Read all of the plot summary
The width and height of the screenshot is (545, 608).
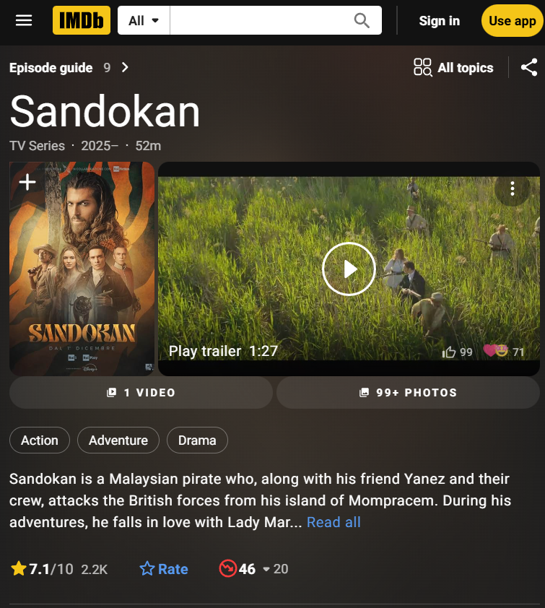click(333, 522)
